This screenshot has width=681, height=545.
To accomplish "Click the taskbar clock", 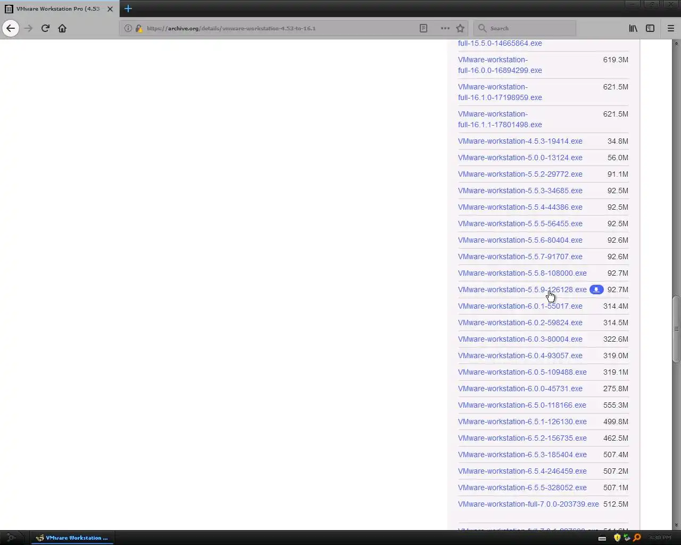I will pos(660,538).
